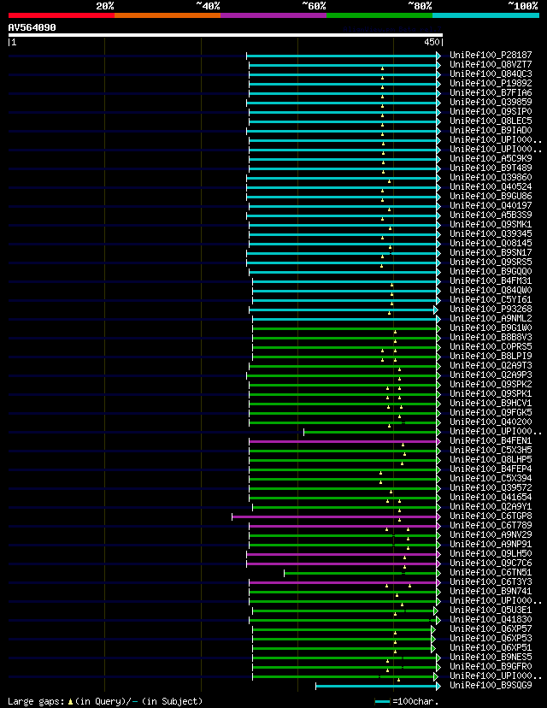Select the UniRef100_Q9C7C6 label

(x=491, y=563)
